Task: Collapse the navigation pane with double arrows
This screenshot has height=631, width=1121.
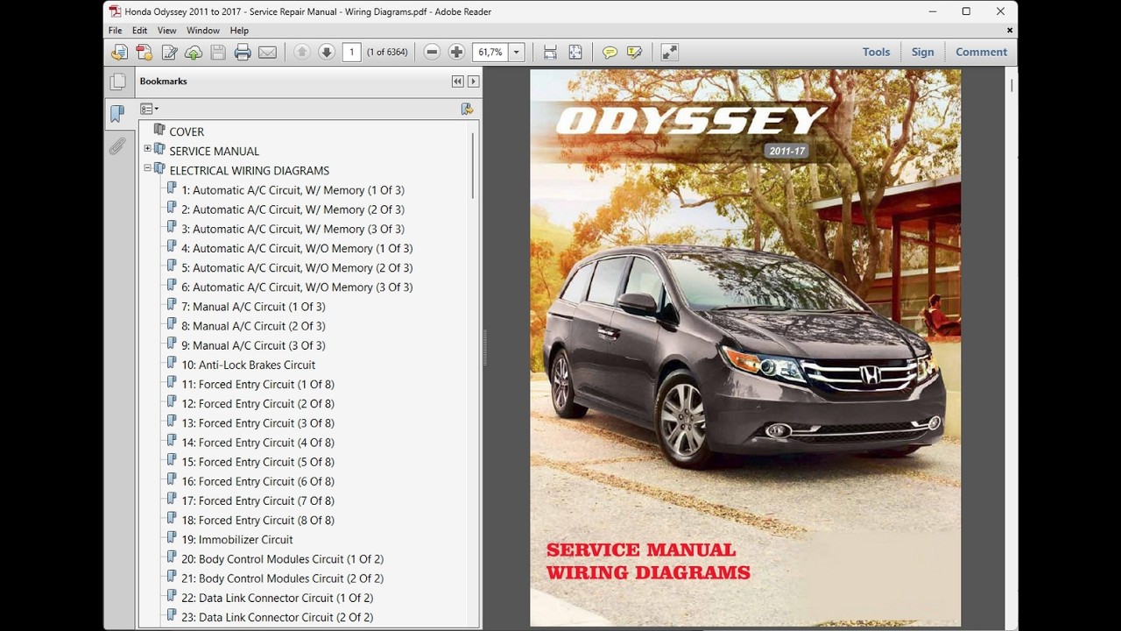Action: pyautogui.click(x=457, y=82)
